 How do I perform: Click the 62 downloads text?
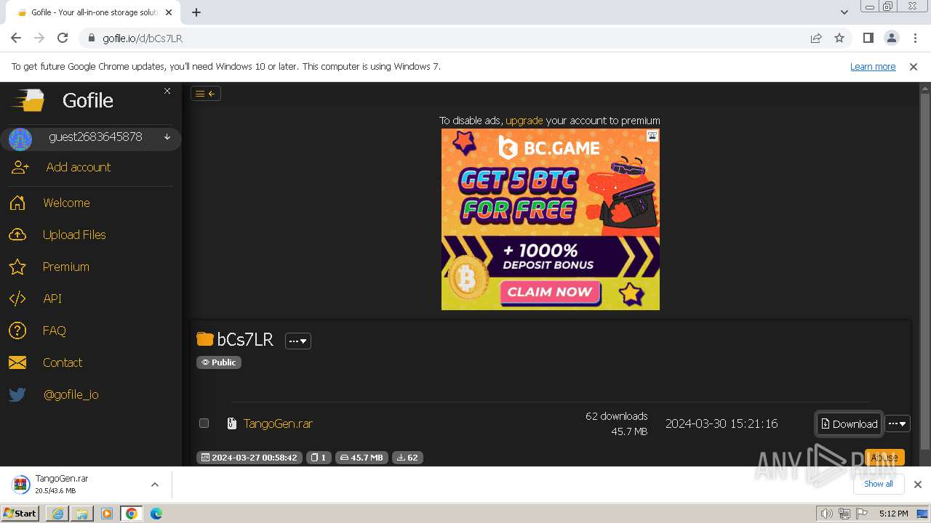[x=616, y=416]
